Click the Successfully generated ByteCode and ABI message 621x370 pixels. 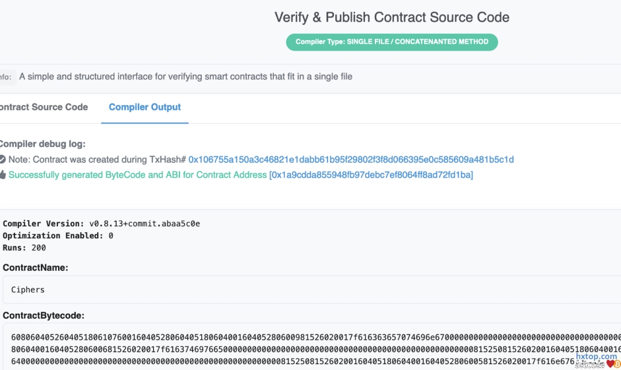[x=137, y=175]
